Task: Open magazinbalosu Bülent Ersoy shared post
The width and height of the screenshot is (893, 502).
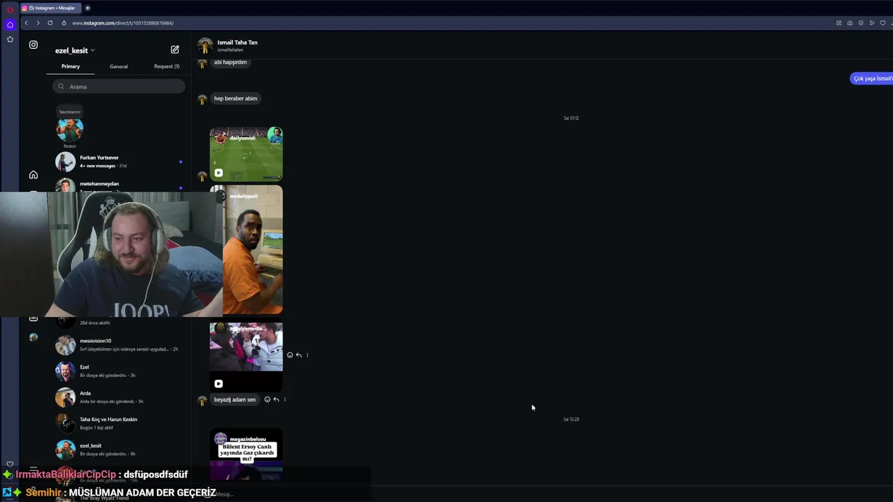Action: click(246, 455)
